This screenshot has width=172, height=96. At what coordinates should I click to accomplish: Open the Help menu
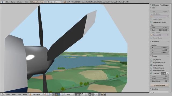(26, 2)
